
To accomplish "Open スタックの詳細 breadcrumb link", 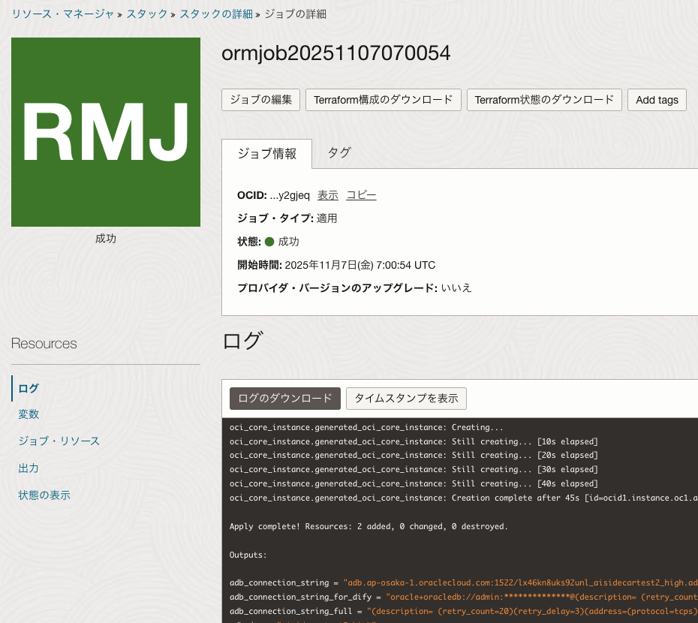I will tap(216, 14).
